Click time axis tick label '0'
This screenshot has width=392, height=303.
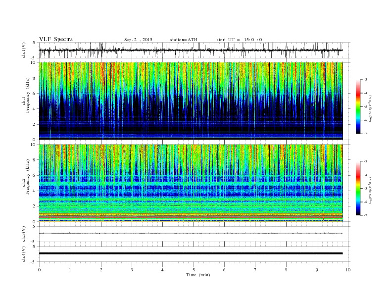(x=39, y=270)
